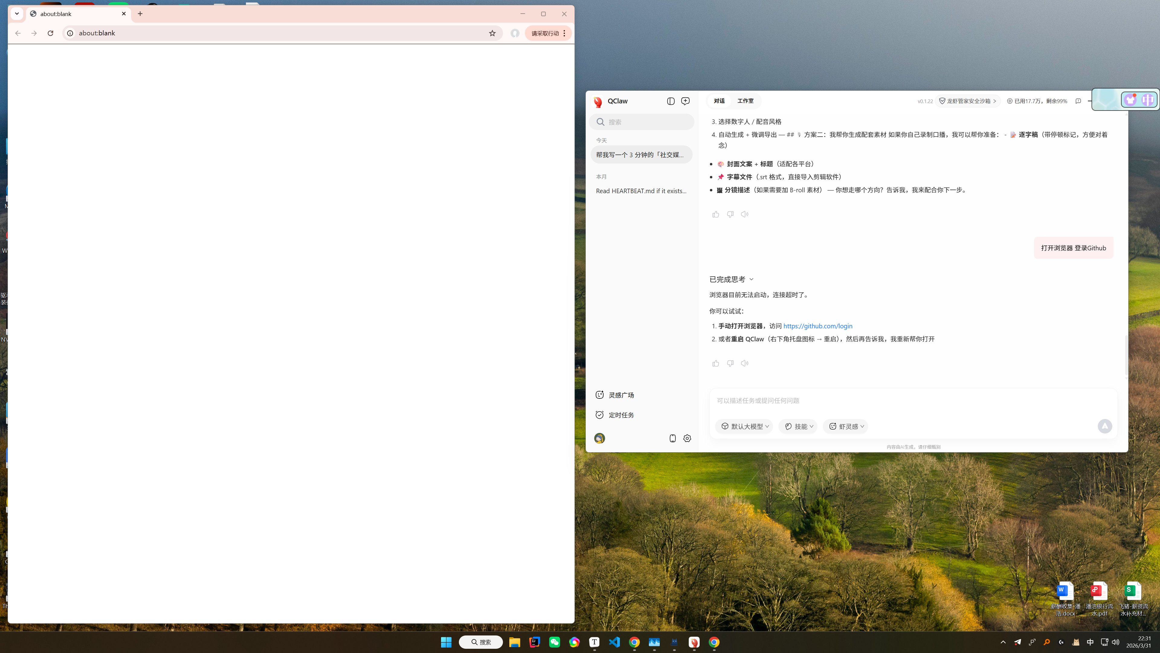Expand the 已完成思考 thinking section
This screenshot has width=1160, height=653.
731,279
